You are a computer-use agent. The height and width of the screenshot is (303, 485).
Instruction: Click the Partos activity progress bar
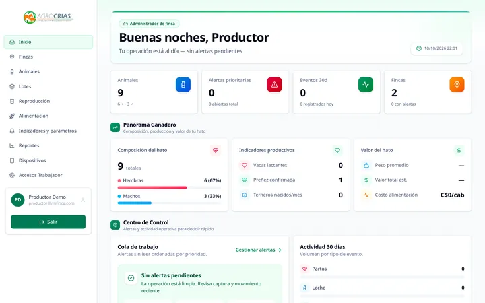click(383, 277)
